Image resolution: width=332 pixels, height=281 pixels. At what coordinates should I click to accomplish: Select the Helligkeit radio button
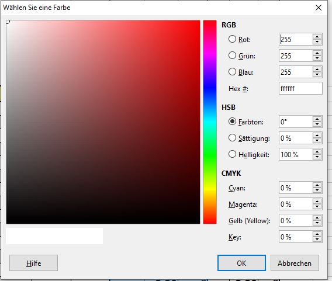click(232, 154)
